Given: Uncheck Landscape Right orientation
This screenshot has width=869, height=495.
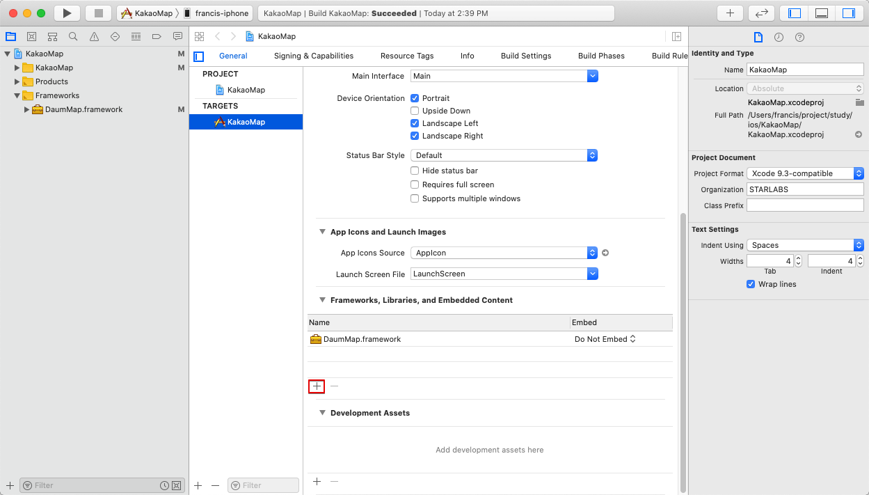Looking at the screenshot, I should (415, 136).
